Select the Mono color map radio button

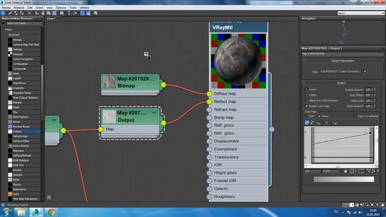click(x=319, y=116)
